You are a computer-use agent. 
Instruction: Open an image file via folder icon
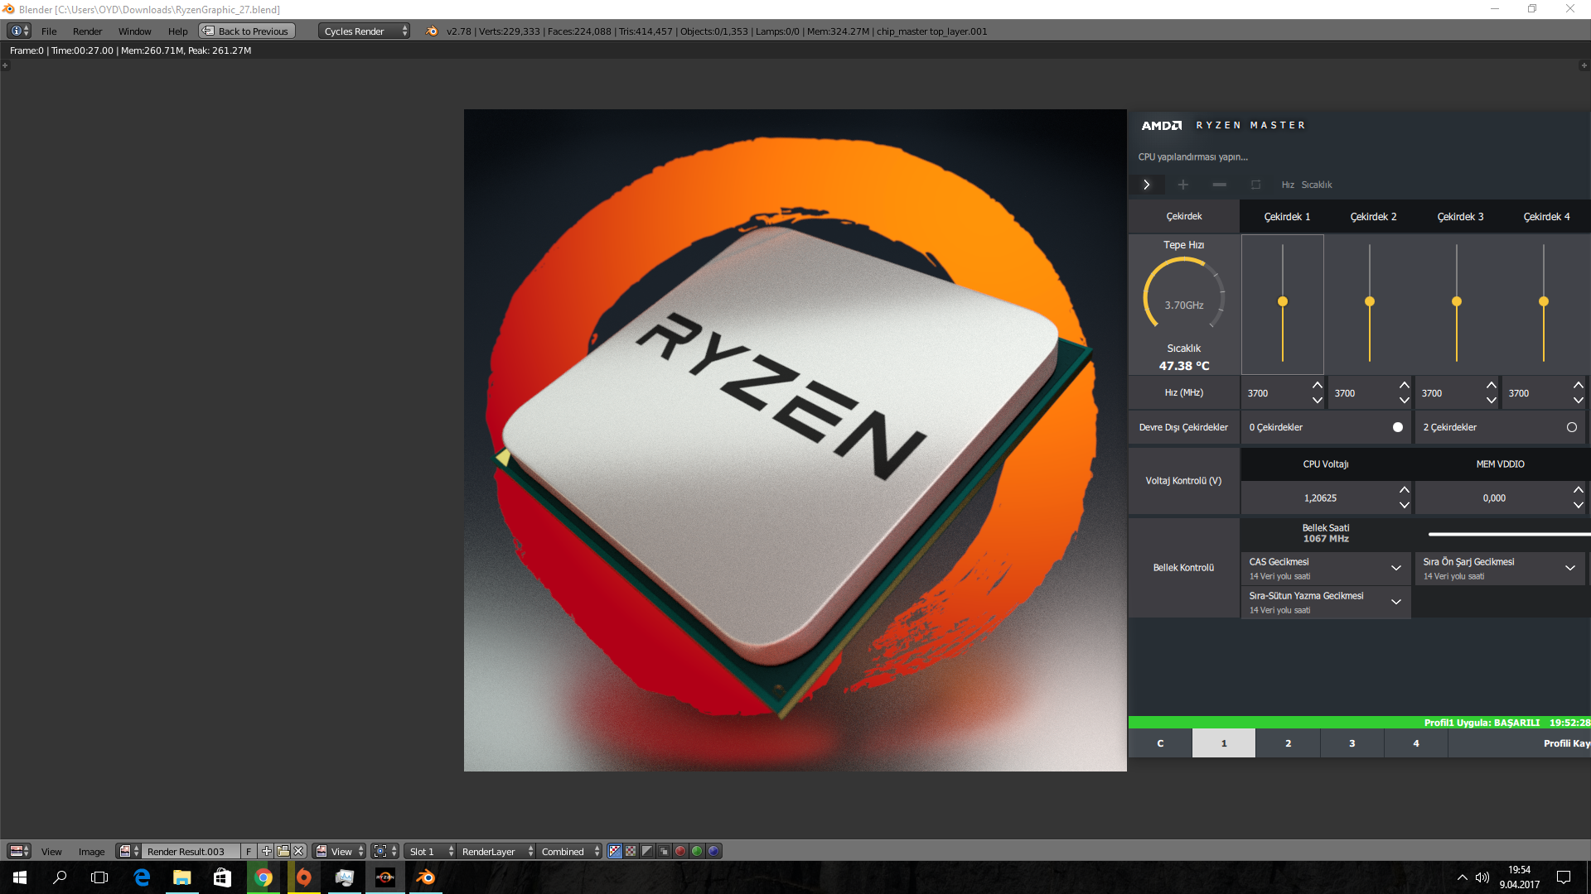283,851
